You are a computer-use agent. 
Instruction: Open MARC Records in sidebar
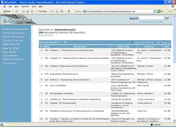click(12, 45)
